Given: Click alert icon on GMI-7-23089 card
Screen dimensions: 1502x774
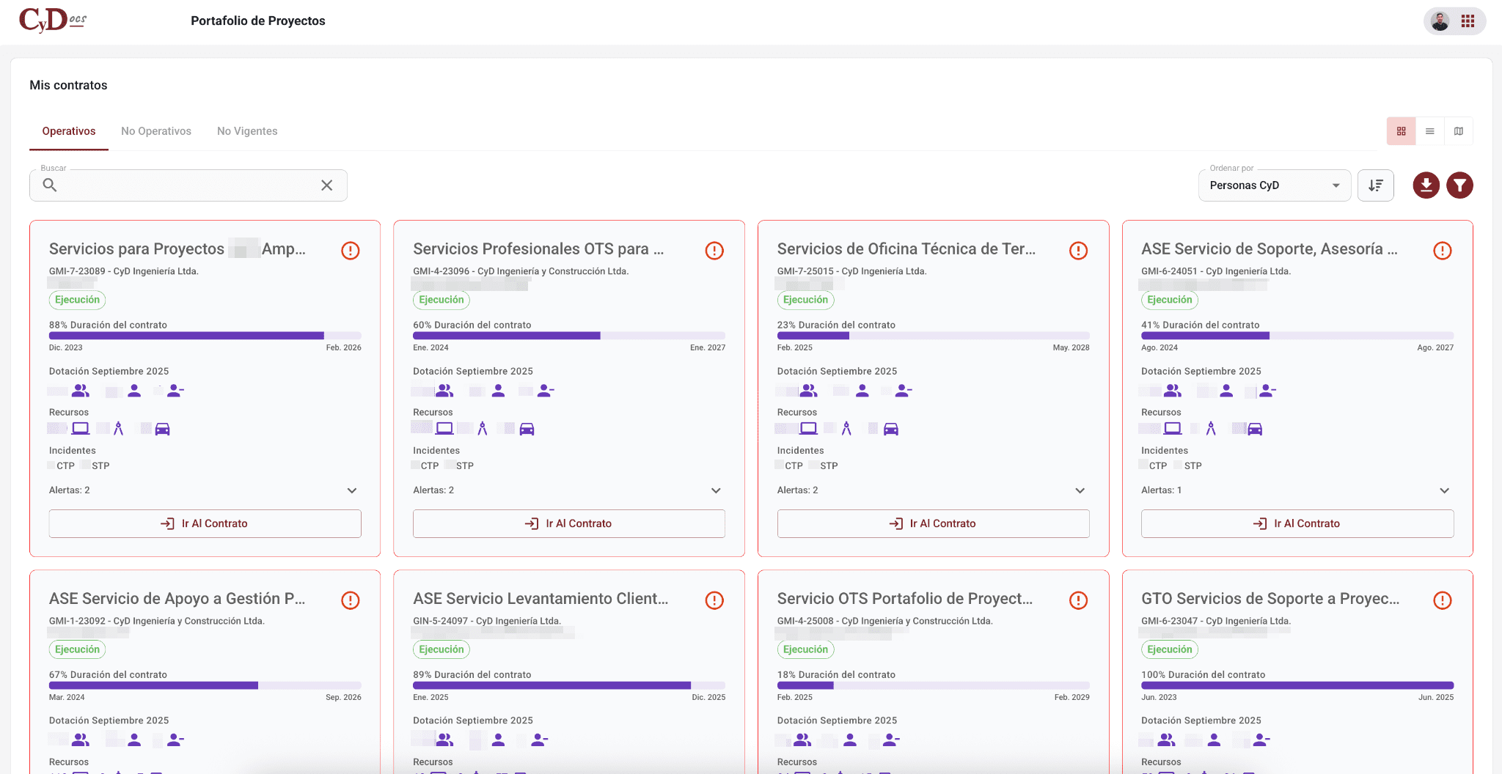Looking at the screenshot, I should click(351, 251).
